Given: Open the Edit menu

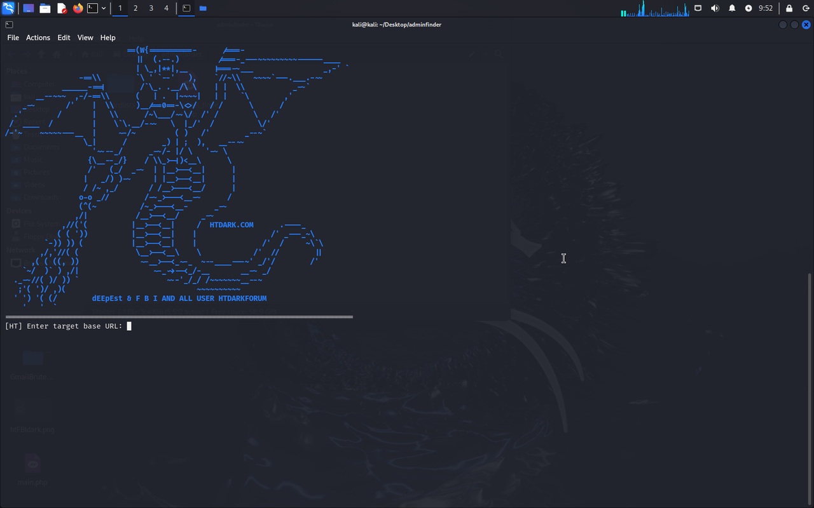Looking at the screenshot, I should tap(64, 37).
